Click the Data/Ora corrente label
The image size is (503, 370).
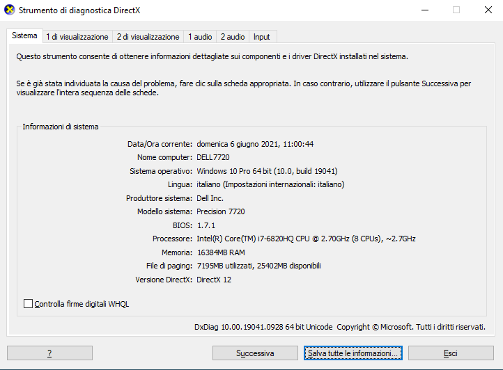(160, 144)
